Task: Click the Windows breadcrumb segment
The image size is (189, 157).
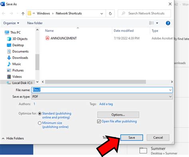Action: pyautogui.click(x=43, y=14)
